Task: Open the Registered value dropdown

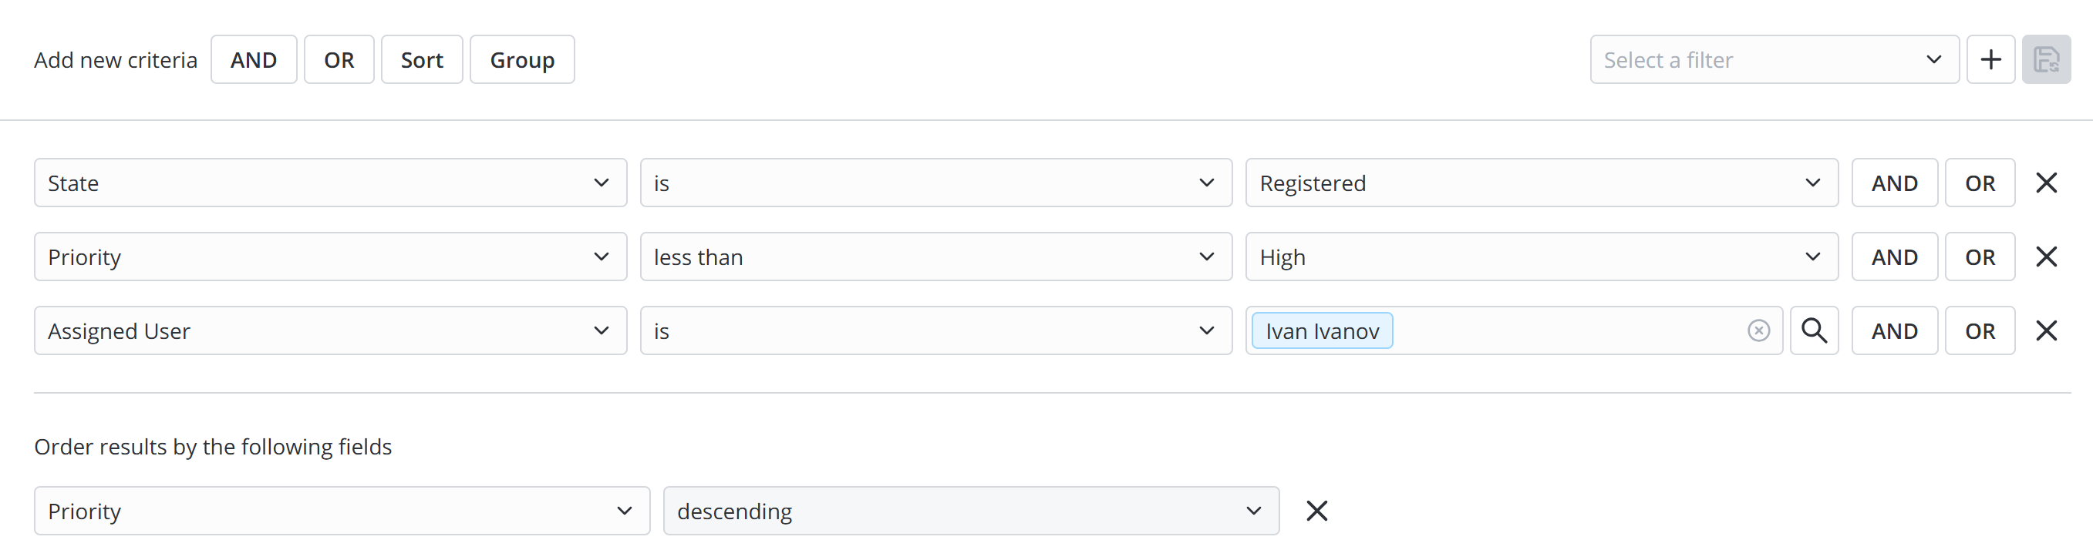Action: coord(1541,183)
